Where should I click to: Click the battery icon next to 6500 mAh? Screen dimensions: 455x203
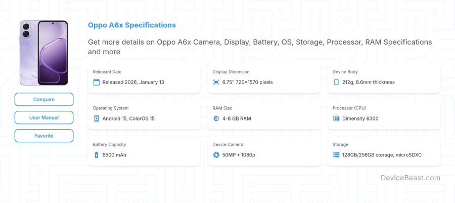(x=97, y=155)
